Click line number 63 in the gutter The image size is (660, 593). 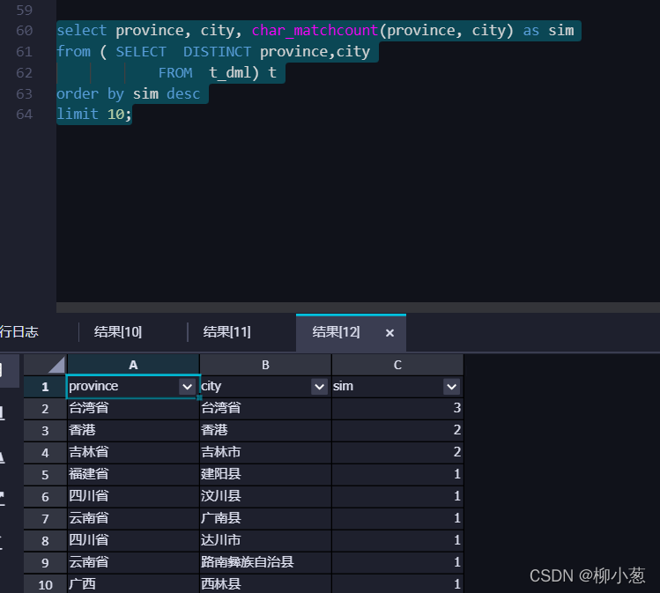24,94
